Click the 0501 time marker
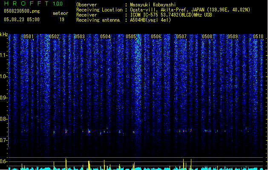Viewport: 268px width, 170px height. pos(29,37)
